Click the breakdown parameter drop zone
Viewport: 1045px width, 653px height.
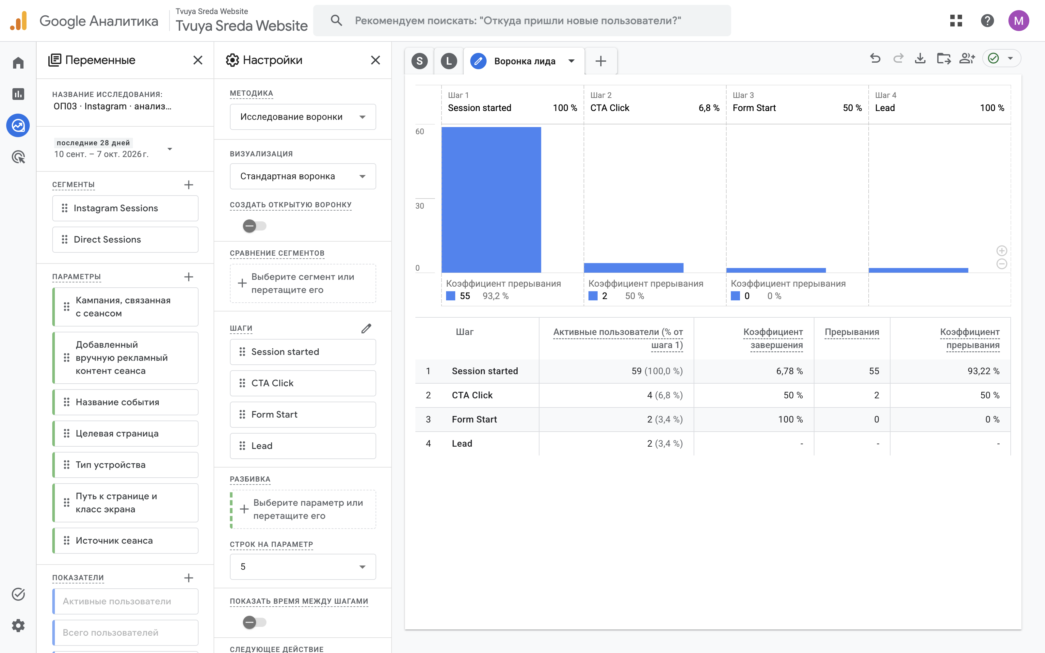point(303,509)
